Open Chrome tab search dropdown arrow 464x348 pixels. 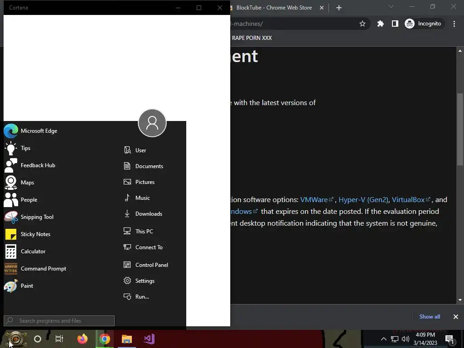tap(391, 6)
